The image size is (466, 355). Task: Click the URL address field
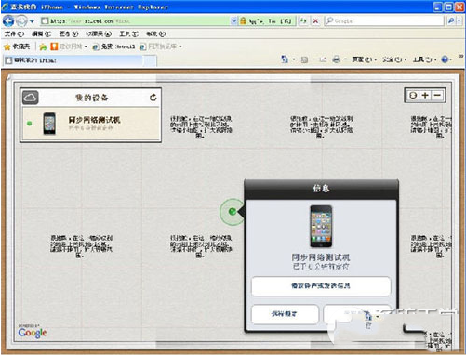coord(136,20)
